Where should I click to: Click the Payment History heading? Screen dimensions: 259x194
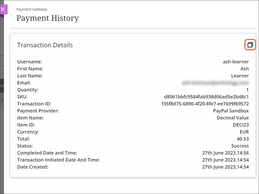click(x=48, y=18)
